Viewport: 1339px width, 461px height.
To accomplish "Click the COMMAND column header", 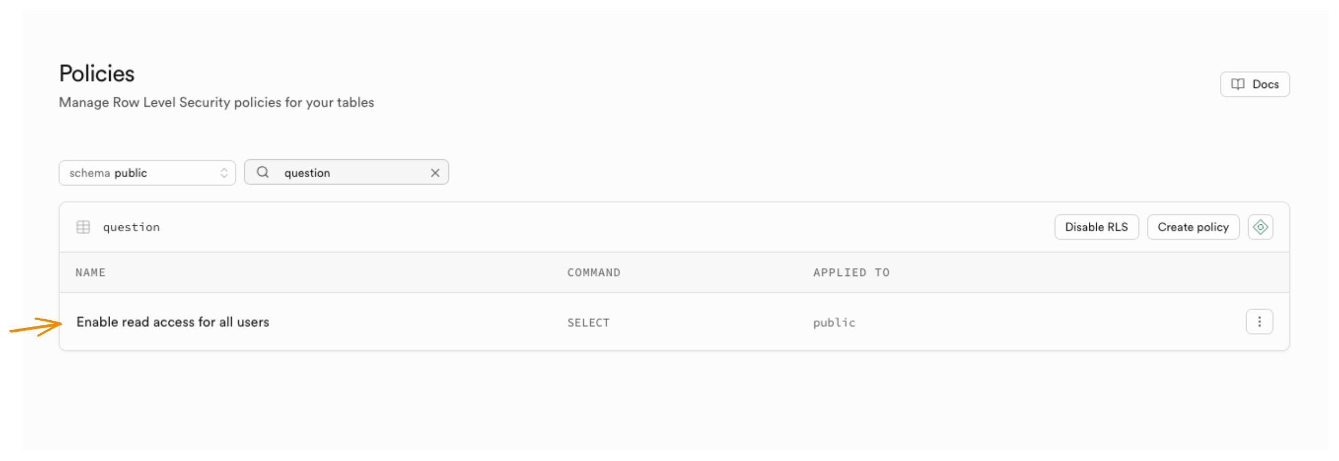I will pyautogui.click(x=593, y=272).
